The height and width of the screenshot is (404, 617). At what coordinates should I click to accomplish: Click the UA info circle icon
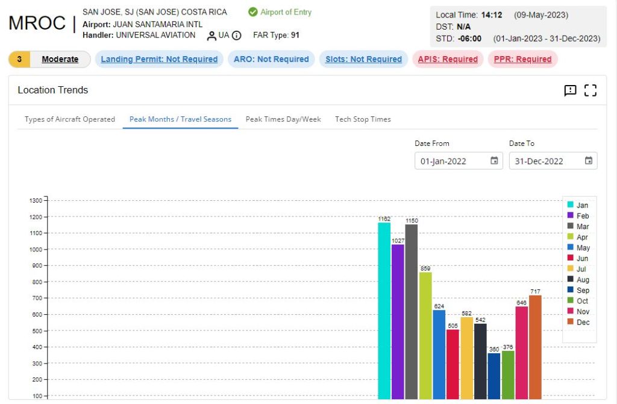[237, 36]
